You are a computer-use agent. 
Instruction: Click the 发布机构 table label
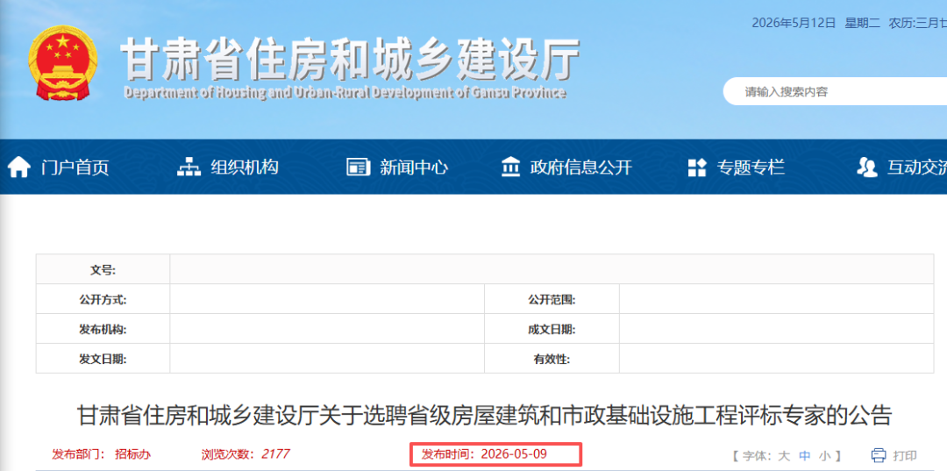click(103, 329)
